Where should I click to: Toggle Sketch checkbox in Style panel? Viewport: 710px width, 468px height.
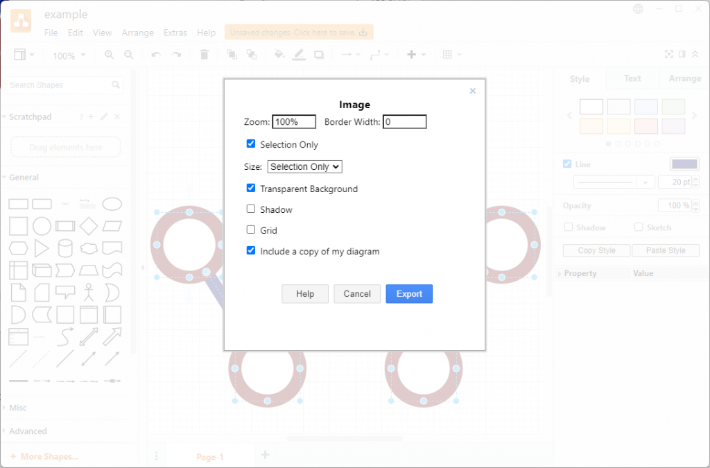639,227
